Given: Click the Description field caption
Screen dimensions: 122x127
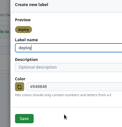Looking at the screenshot, I should click(26, 60).
